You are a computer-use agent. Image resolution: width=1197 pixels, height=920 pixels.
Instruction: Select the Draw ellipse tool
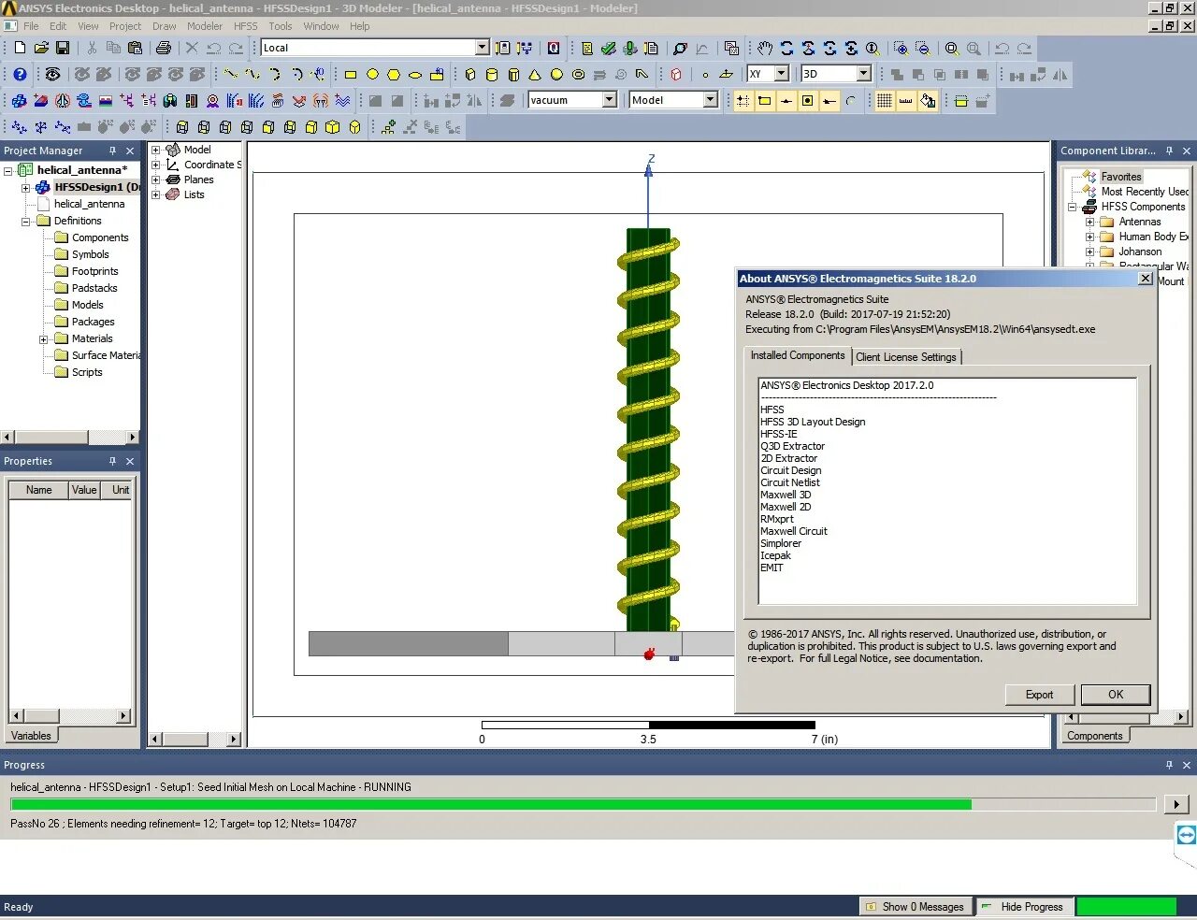coord(415,74)
